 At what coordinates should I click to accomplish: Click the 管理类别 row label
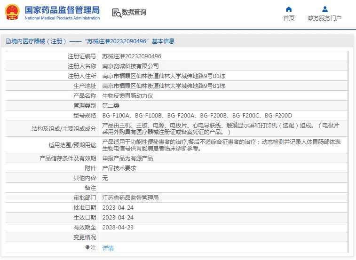pyautogui.click(x=85, y=106)
